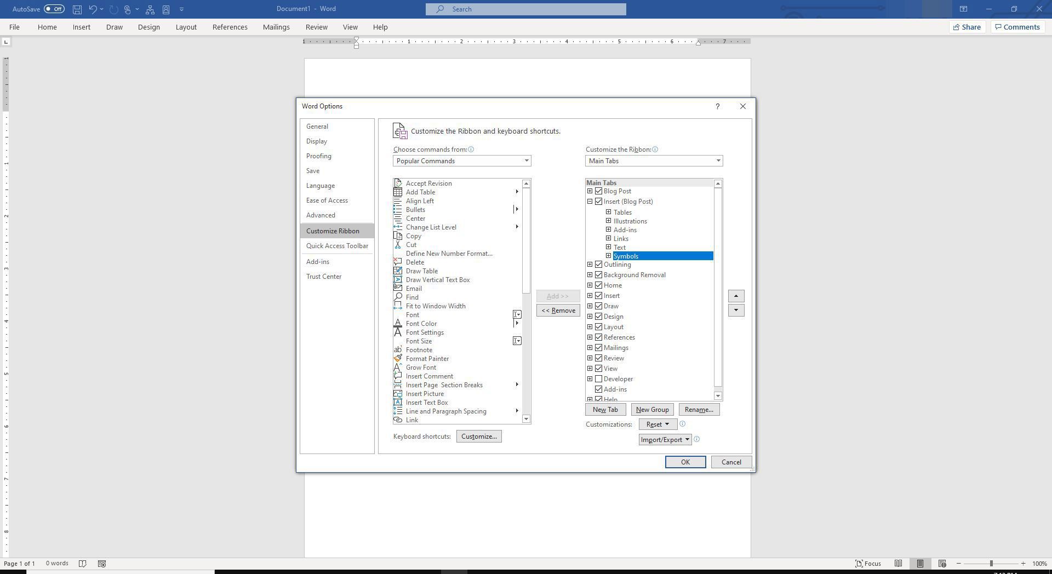Click zoom in plus icon

pos(1023,564)
